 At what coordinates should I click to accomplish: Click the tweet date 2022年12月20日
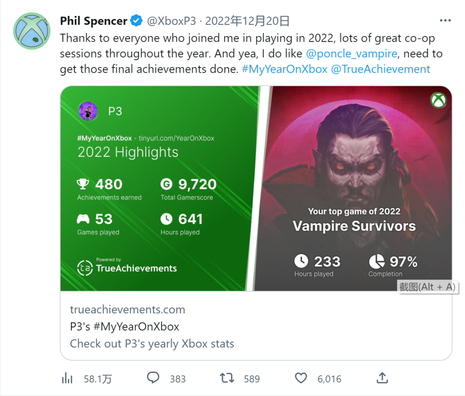(x=247, y=21)
